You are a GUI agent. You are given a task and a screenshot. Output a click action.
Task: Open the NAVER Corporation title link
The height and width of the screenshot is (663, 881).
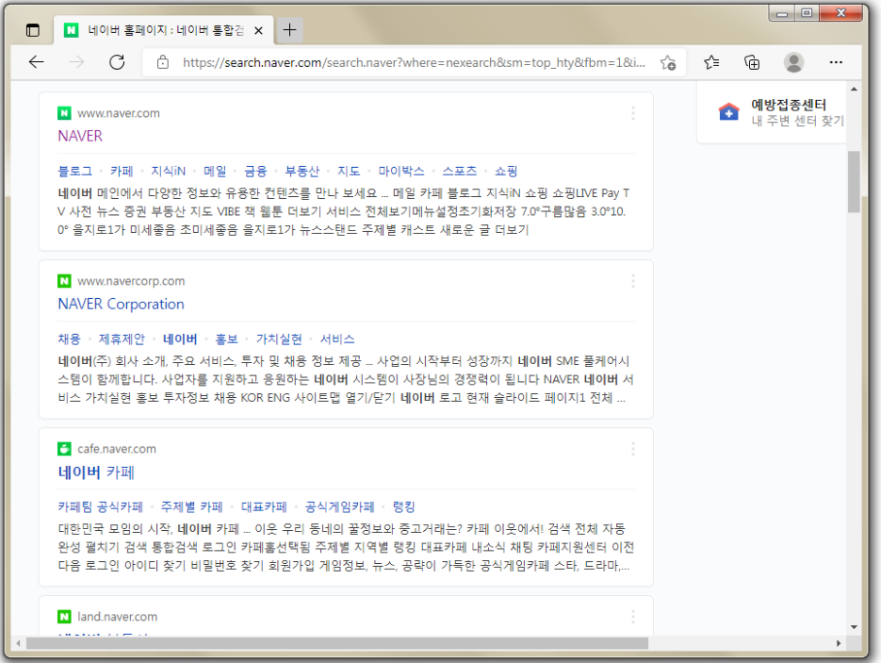[x=121, y=304]
